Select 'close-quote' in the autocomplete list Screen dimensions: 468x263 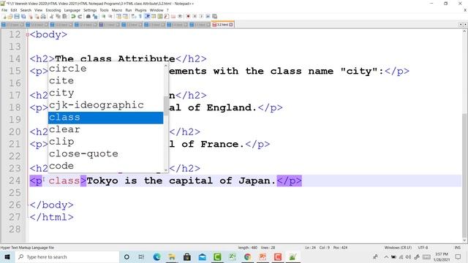[105, 154]
